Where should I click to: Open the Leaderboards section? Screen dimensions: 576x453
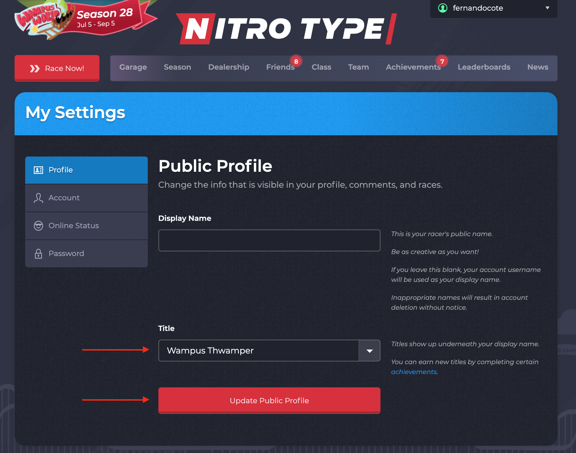[x=484, y=67]
